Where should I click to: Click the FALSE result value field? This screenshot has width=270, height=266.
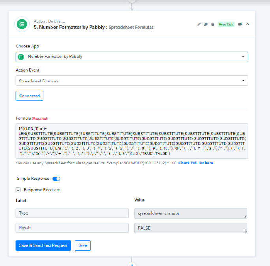point(191,228)
